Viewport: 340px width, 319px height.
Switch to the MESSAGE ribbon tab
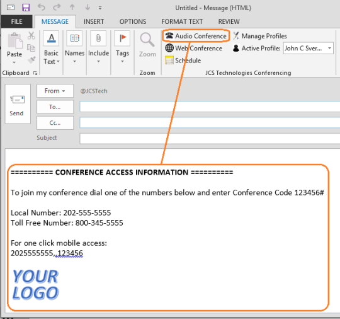[55, 21]
